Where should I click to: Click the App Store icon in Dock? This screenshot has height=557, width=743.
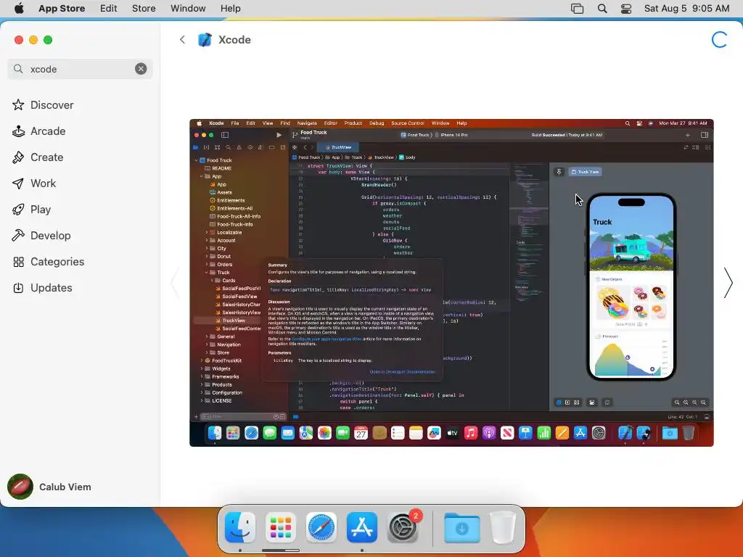pos(362,527)
